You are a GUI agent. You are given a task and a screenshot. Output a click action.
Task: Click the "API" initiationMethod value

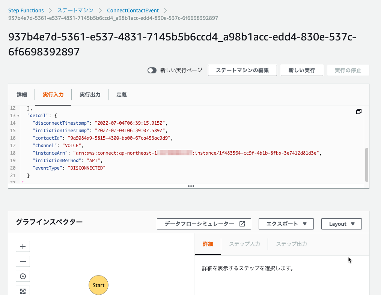coord(93,161)
